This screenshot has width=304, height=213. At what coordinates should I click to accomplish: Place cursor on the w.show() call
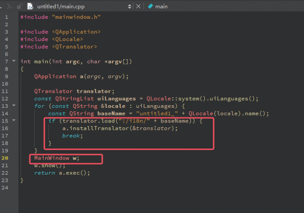point(46,165)
